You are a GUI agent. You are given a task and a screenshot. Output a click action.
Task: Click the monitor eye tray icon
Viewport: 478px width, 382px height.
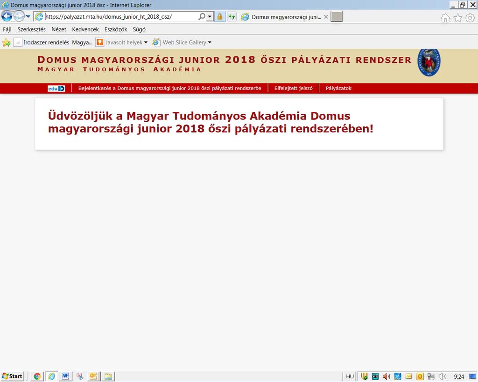pyautogui.click(x=375, y=376)
